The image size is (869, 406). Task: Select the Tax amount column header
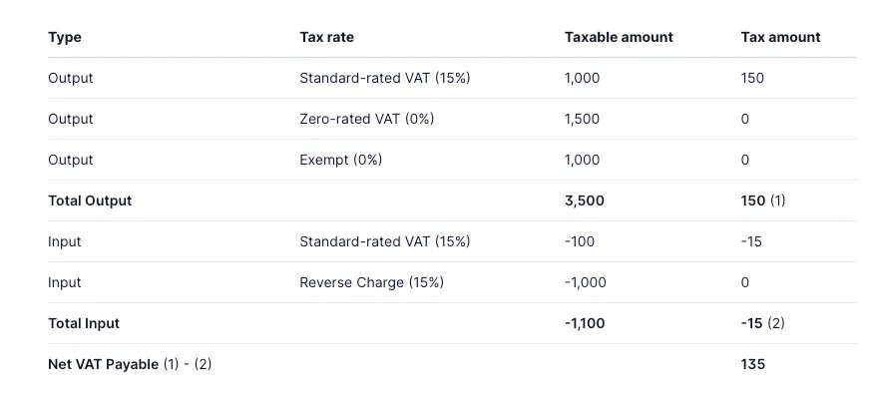pyautogui.click(x=780, y=37)
